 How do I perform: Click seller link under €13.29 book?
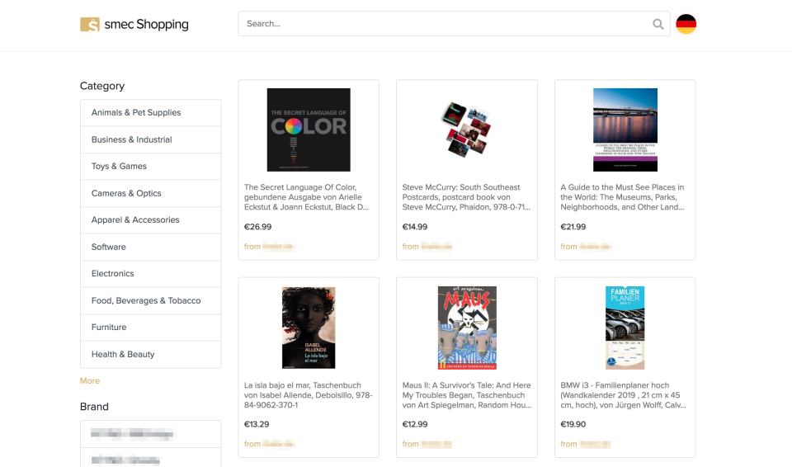[269, 444]
